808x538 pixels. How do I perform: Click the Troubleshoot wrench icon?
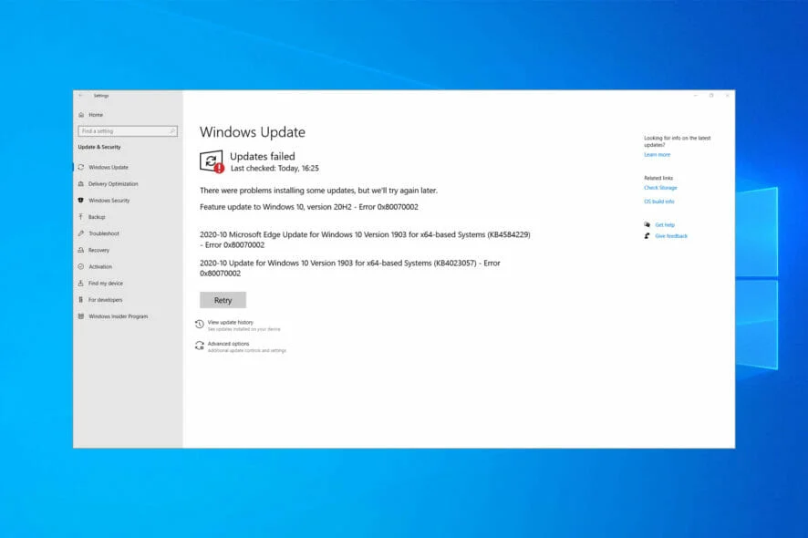click(81, 233)
